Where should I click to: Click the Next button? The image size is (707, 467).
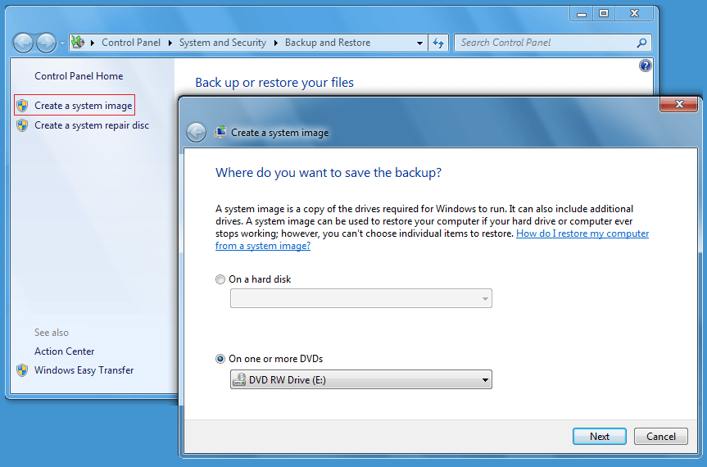[x=599, y=437]
